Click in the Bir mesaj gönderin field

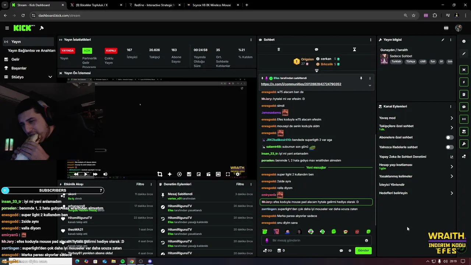coord(316,240)
